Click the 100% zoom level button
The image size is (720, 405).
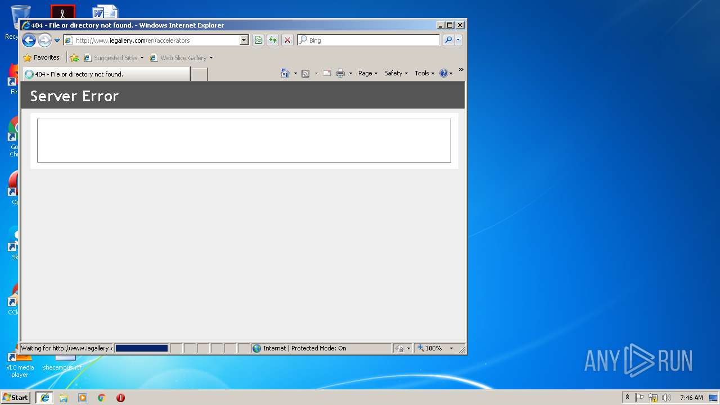(430, 348)
